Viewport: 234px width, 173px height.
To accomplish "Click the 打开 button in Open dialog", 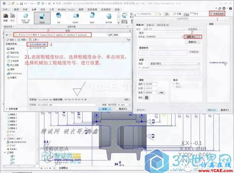I will pos(104,109).
